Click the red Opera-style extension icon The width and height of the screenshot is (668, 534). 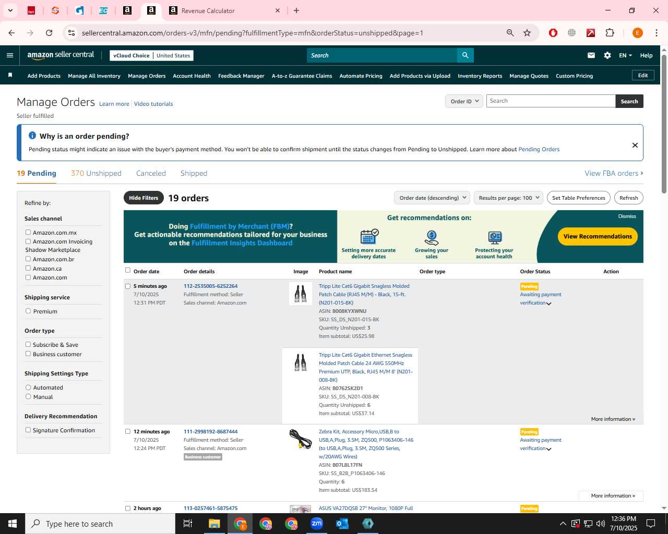coord(553,33)
